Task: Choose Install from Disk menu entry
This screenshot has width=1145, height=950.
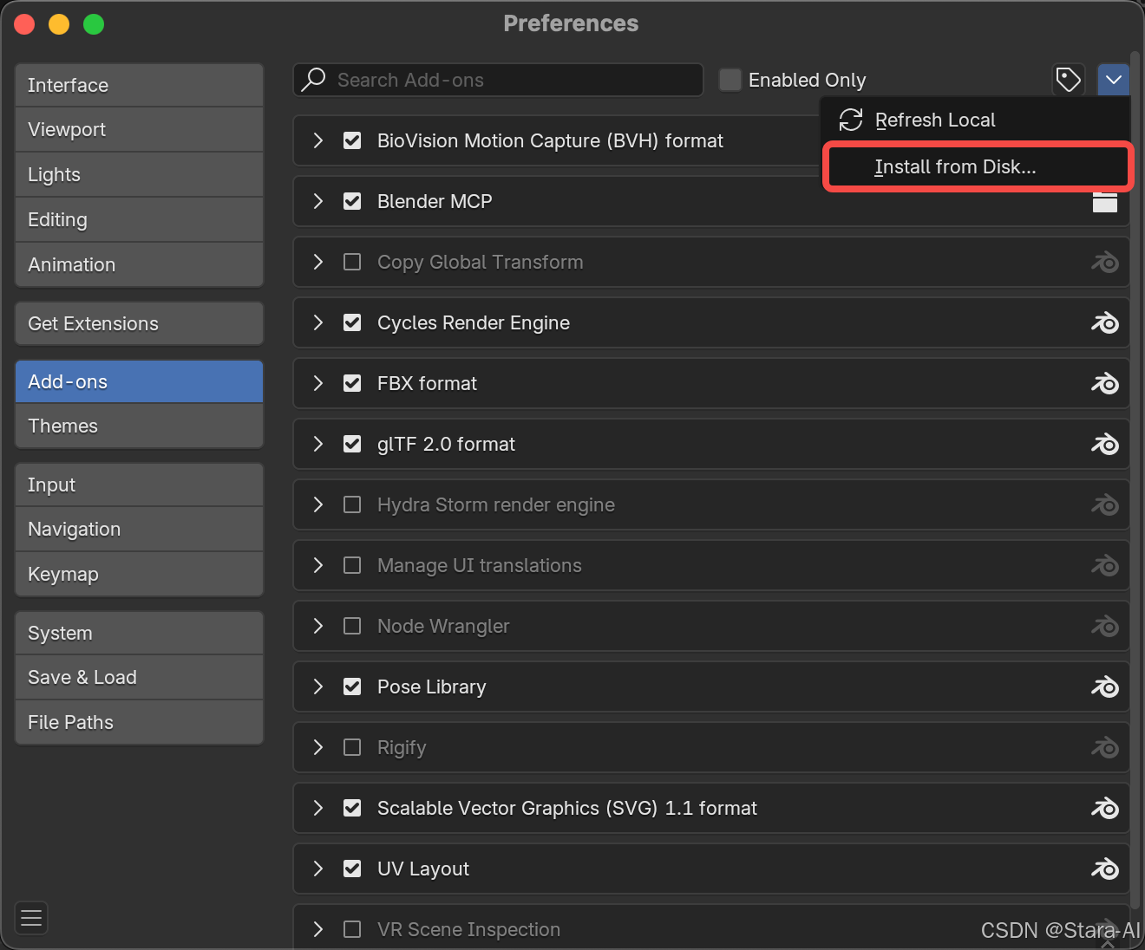Action: [x=978, y=166]
